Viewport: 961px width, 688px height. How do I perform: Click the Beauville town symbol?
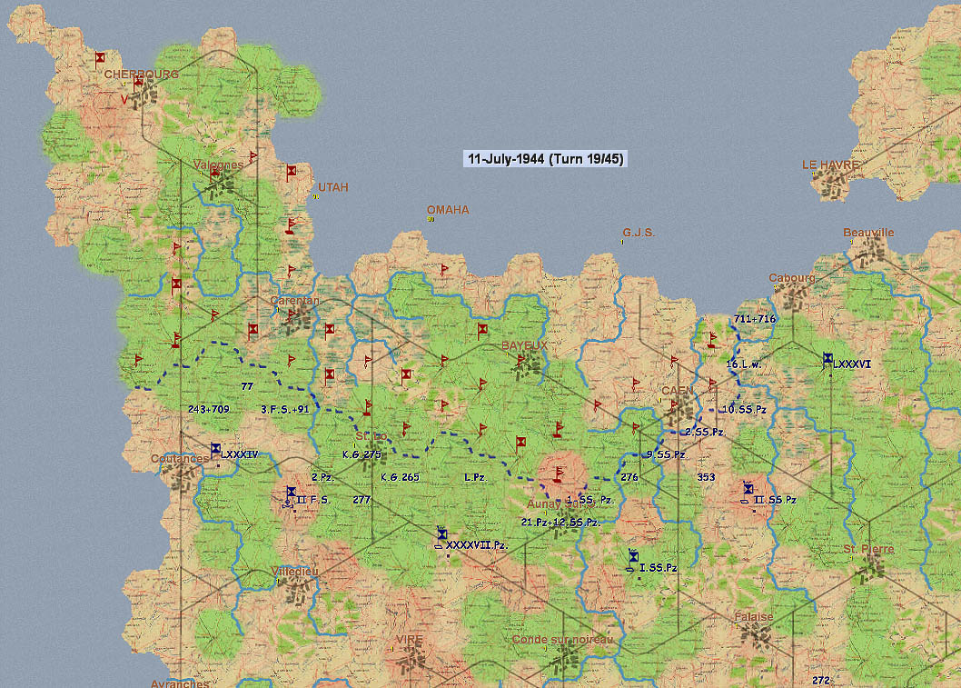[870, 250]
